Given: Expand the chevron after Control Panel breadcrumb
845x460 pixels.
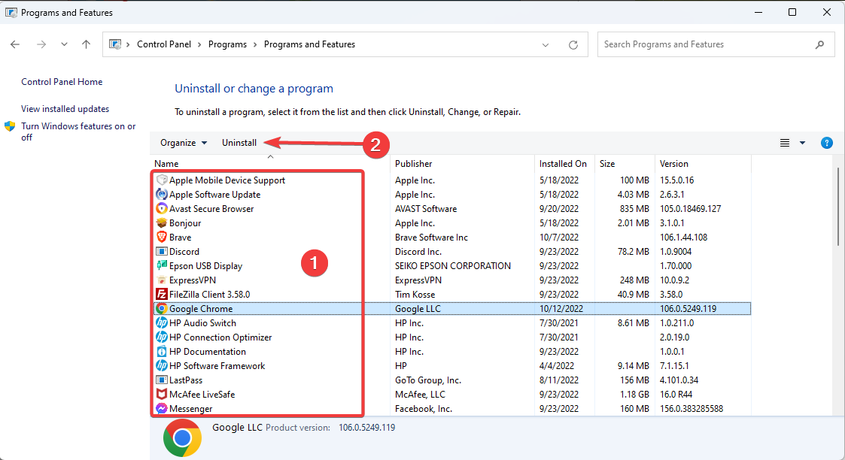Looking at the screenshot, I should (200, 44).
